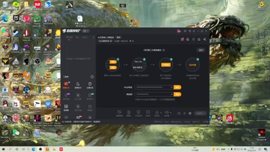270x152 pixels.
Task: Click into the stream key field
Action: (x=154, y=94)
